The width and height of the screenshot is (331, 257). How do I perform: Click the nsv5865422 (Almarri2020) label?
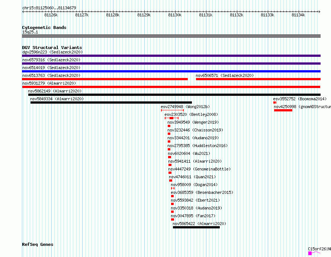pyautogui.click(x=199, y=224)
